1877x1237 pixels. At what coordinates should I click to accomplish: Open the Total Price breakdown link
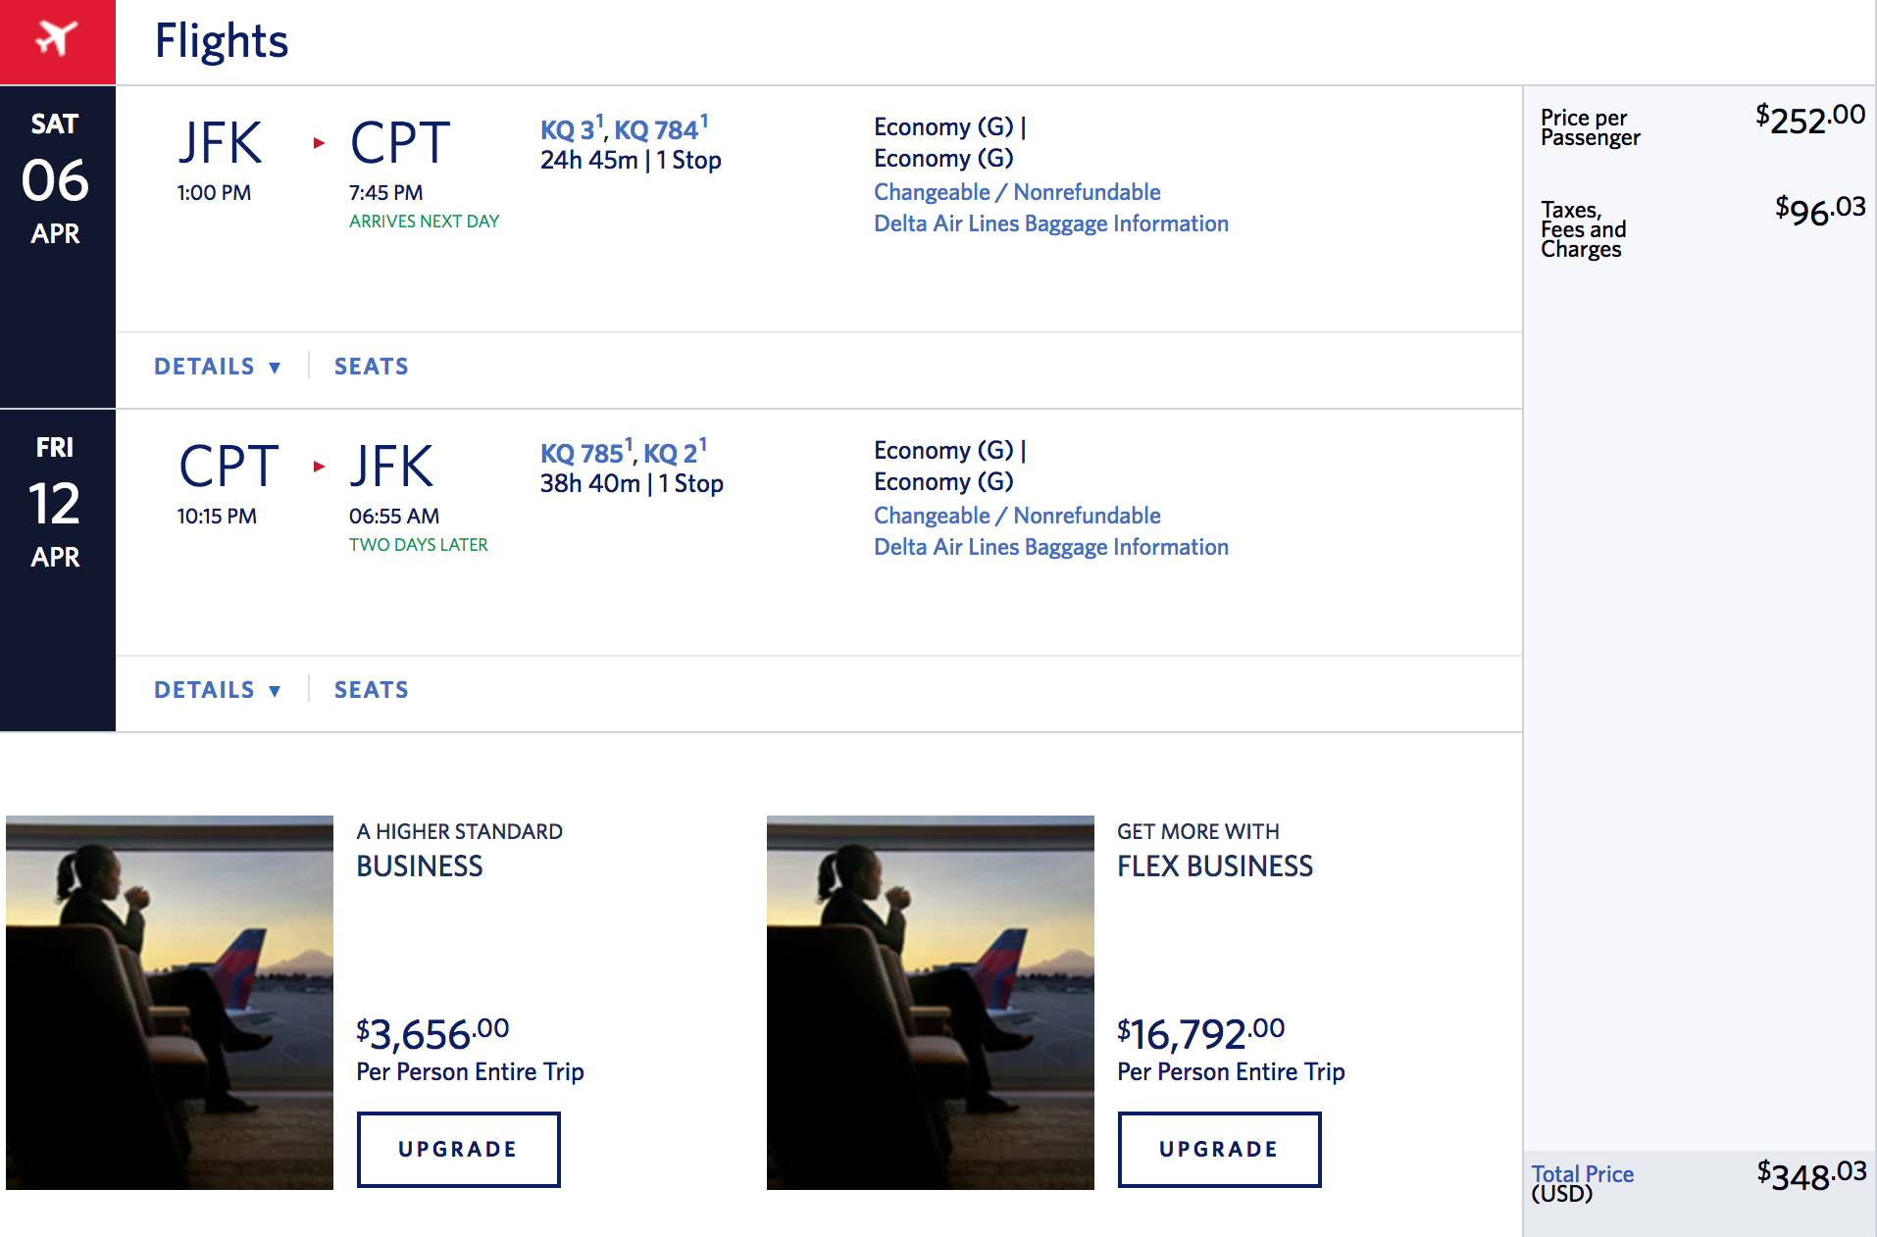pos(1582,1174)
